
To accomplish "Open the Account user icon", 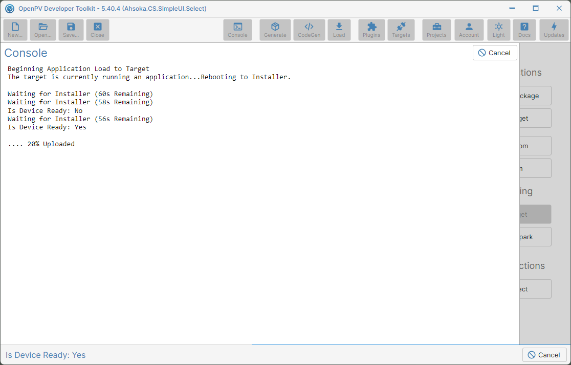I will [469, 30].
